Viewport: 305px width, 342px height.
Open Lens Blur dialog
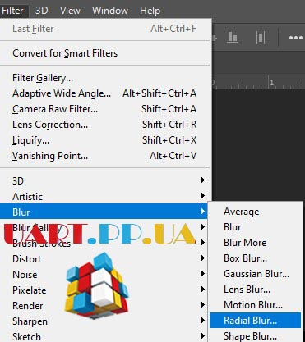pos(256,290)
